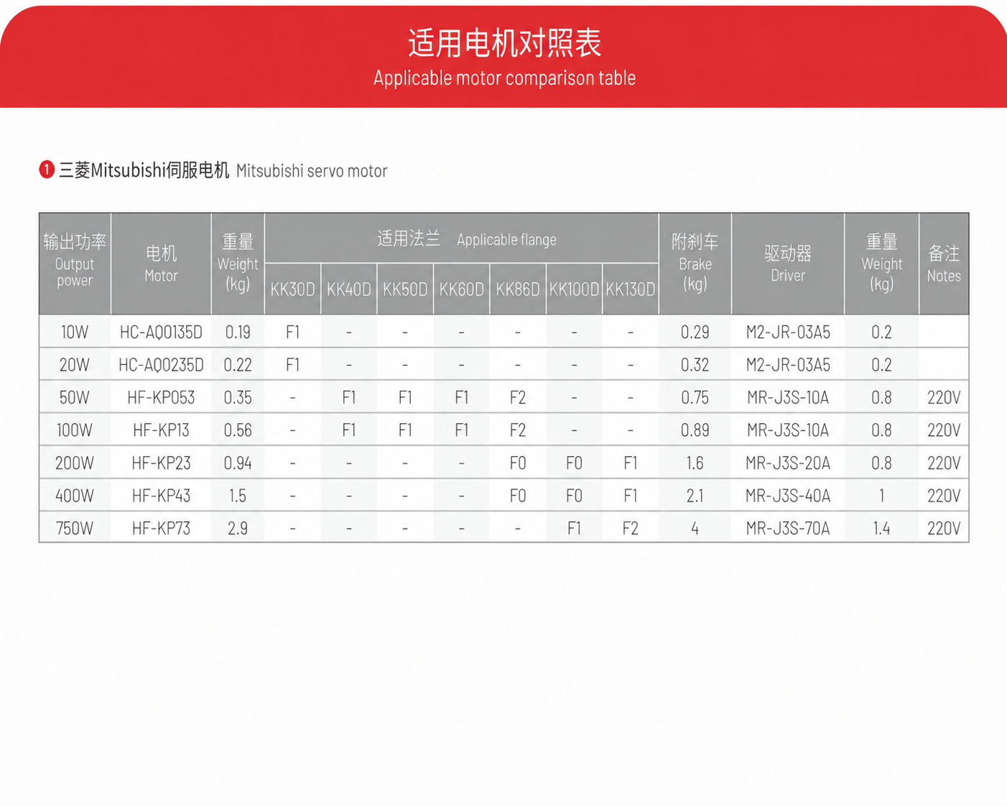Click driver model MR-J3S-70A
Viewport: 1007px width, 806px height.
[788, 529]
